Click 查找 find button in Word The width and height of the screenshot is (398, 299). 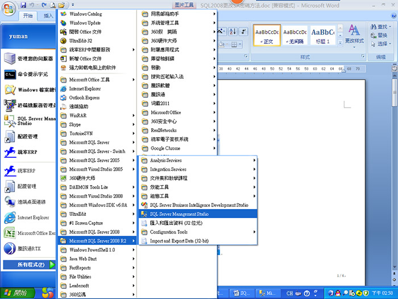click(380, 27)
